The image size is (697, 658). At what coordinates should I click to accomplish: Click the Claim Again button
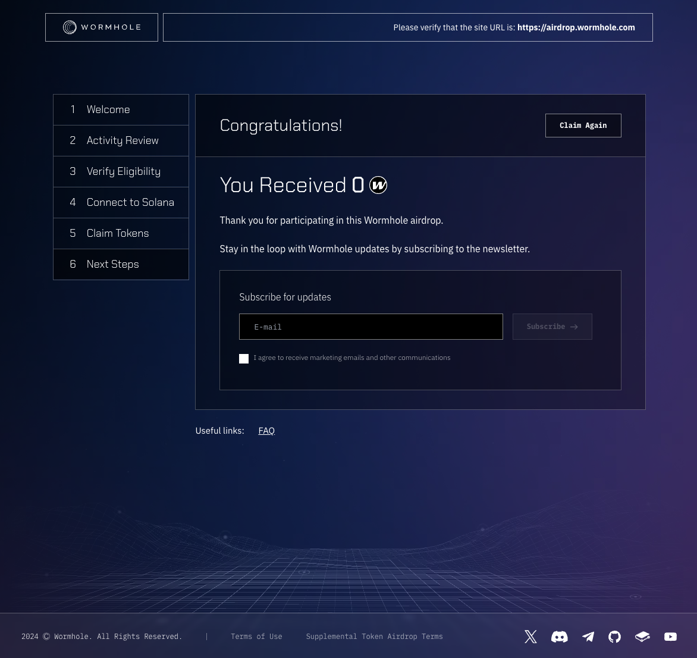tap(583, 126)
